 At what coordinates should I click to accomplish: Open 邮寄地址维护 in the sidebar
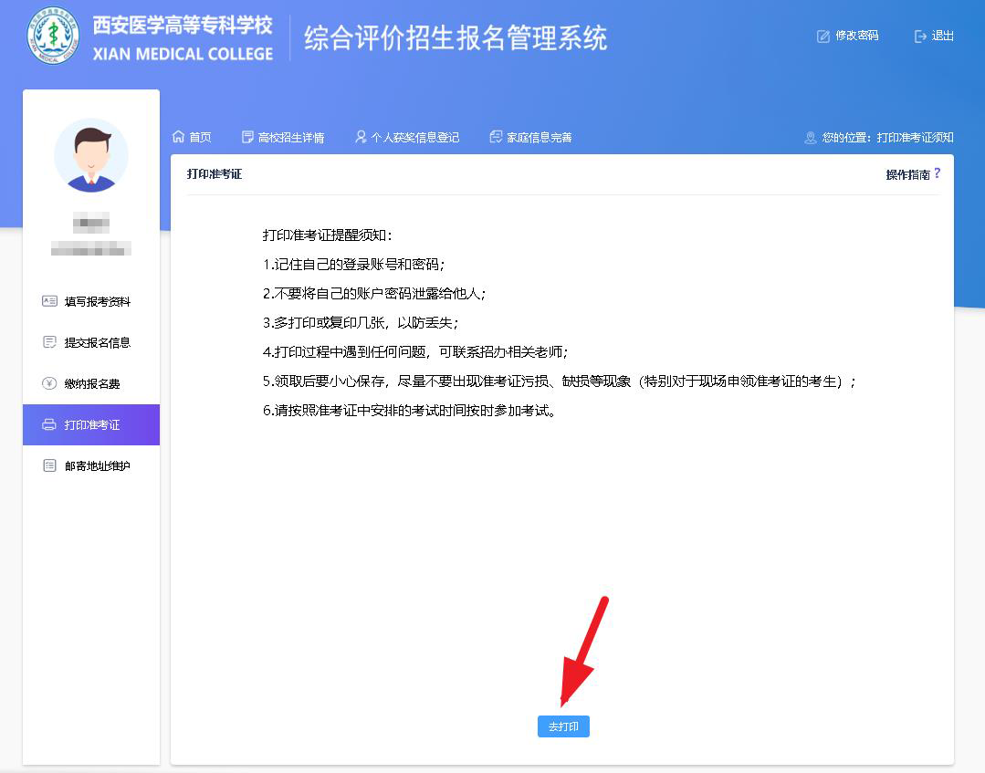97,466
